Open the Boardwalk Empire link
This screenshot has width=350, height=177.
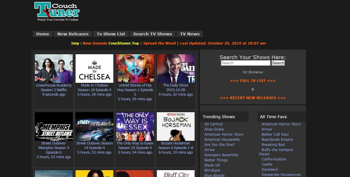[x=277, y=140]
